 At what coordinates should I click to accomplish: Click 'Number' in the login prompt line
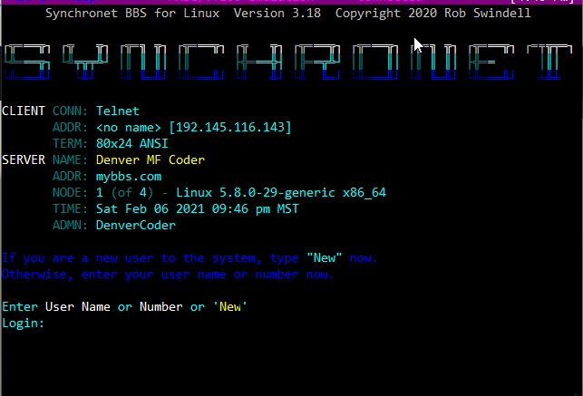pyautogui.click(x=161, y=307)
